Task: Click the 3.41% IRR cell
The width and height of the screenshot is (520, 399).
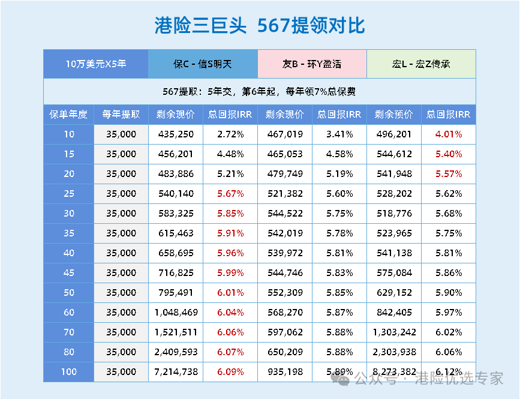Action: 339,134
